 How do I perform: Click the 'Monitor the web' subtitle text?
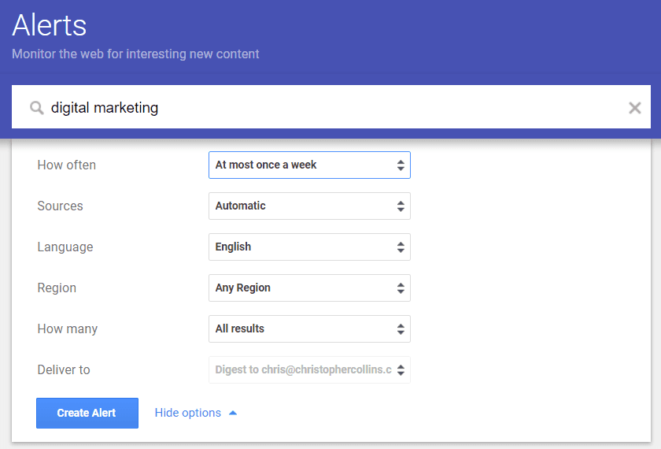(135, 54)
